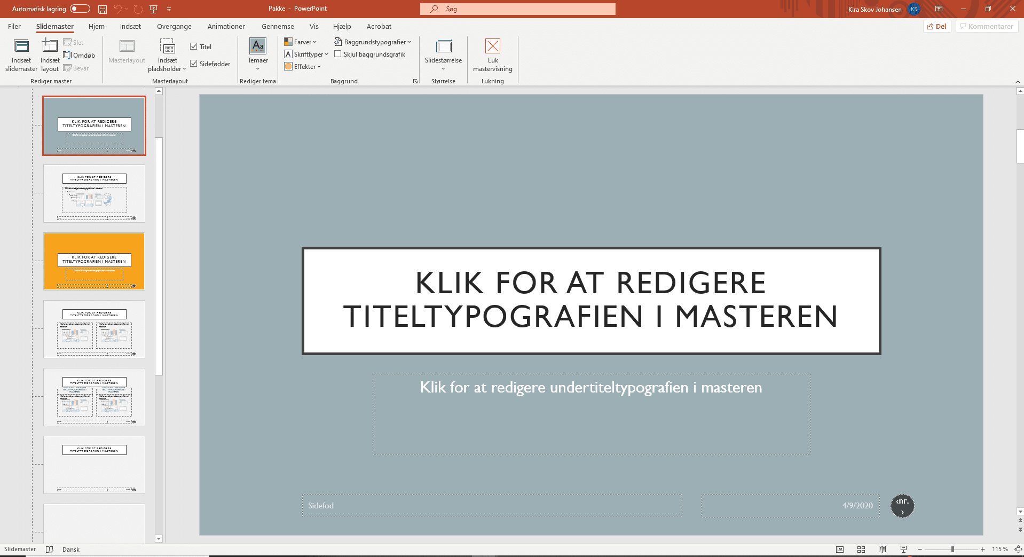Viewport: 1024px width, 557px height.
Task: Click Luk mastervisning close icon
Action: pos(492,46)
